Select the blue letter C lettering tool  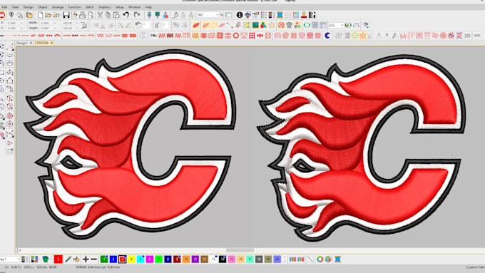(x=327, y=36)
